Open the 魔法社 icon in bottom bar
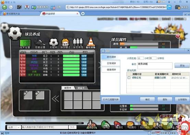The image size is (190, 135). (x=119, y=125)
